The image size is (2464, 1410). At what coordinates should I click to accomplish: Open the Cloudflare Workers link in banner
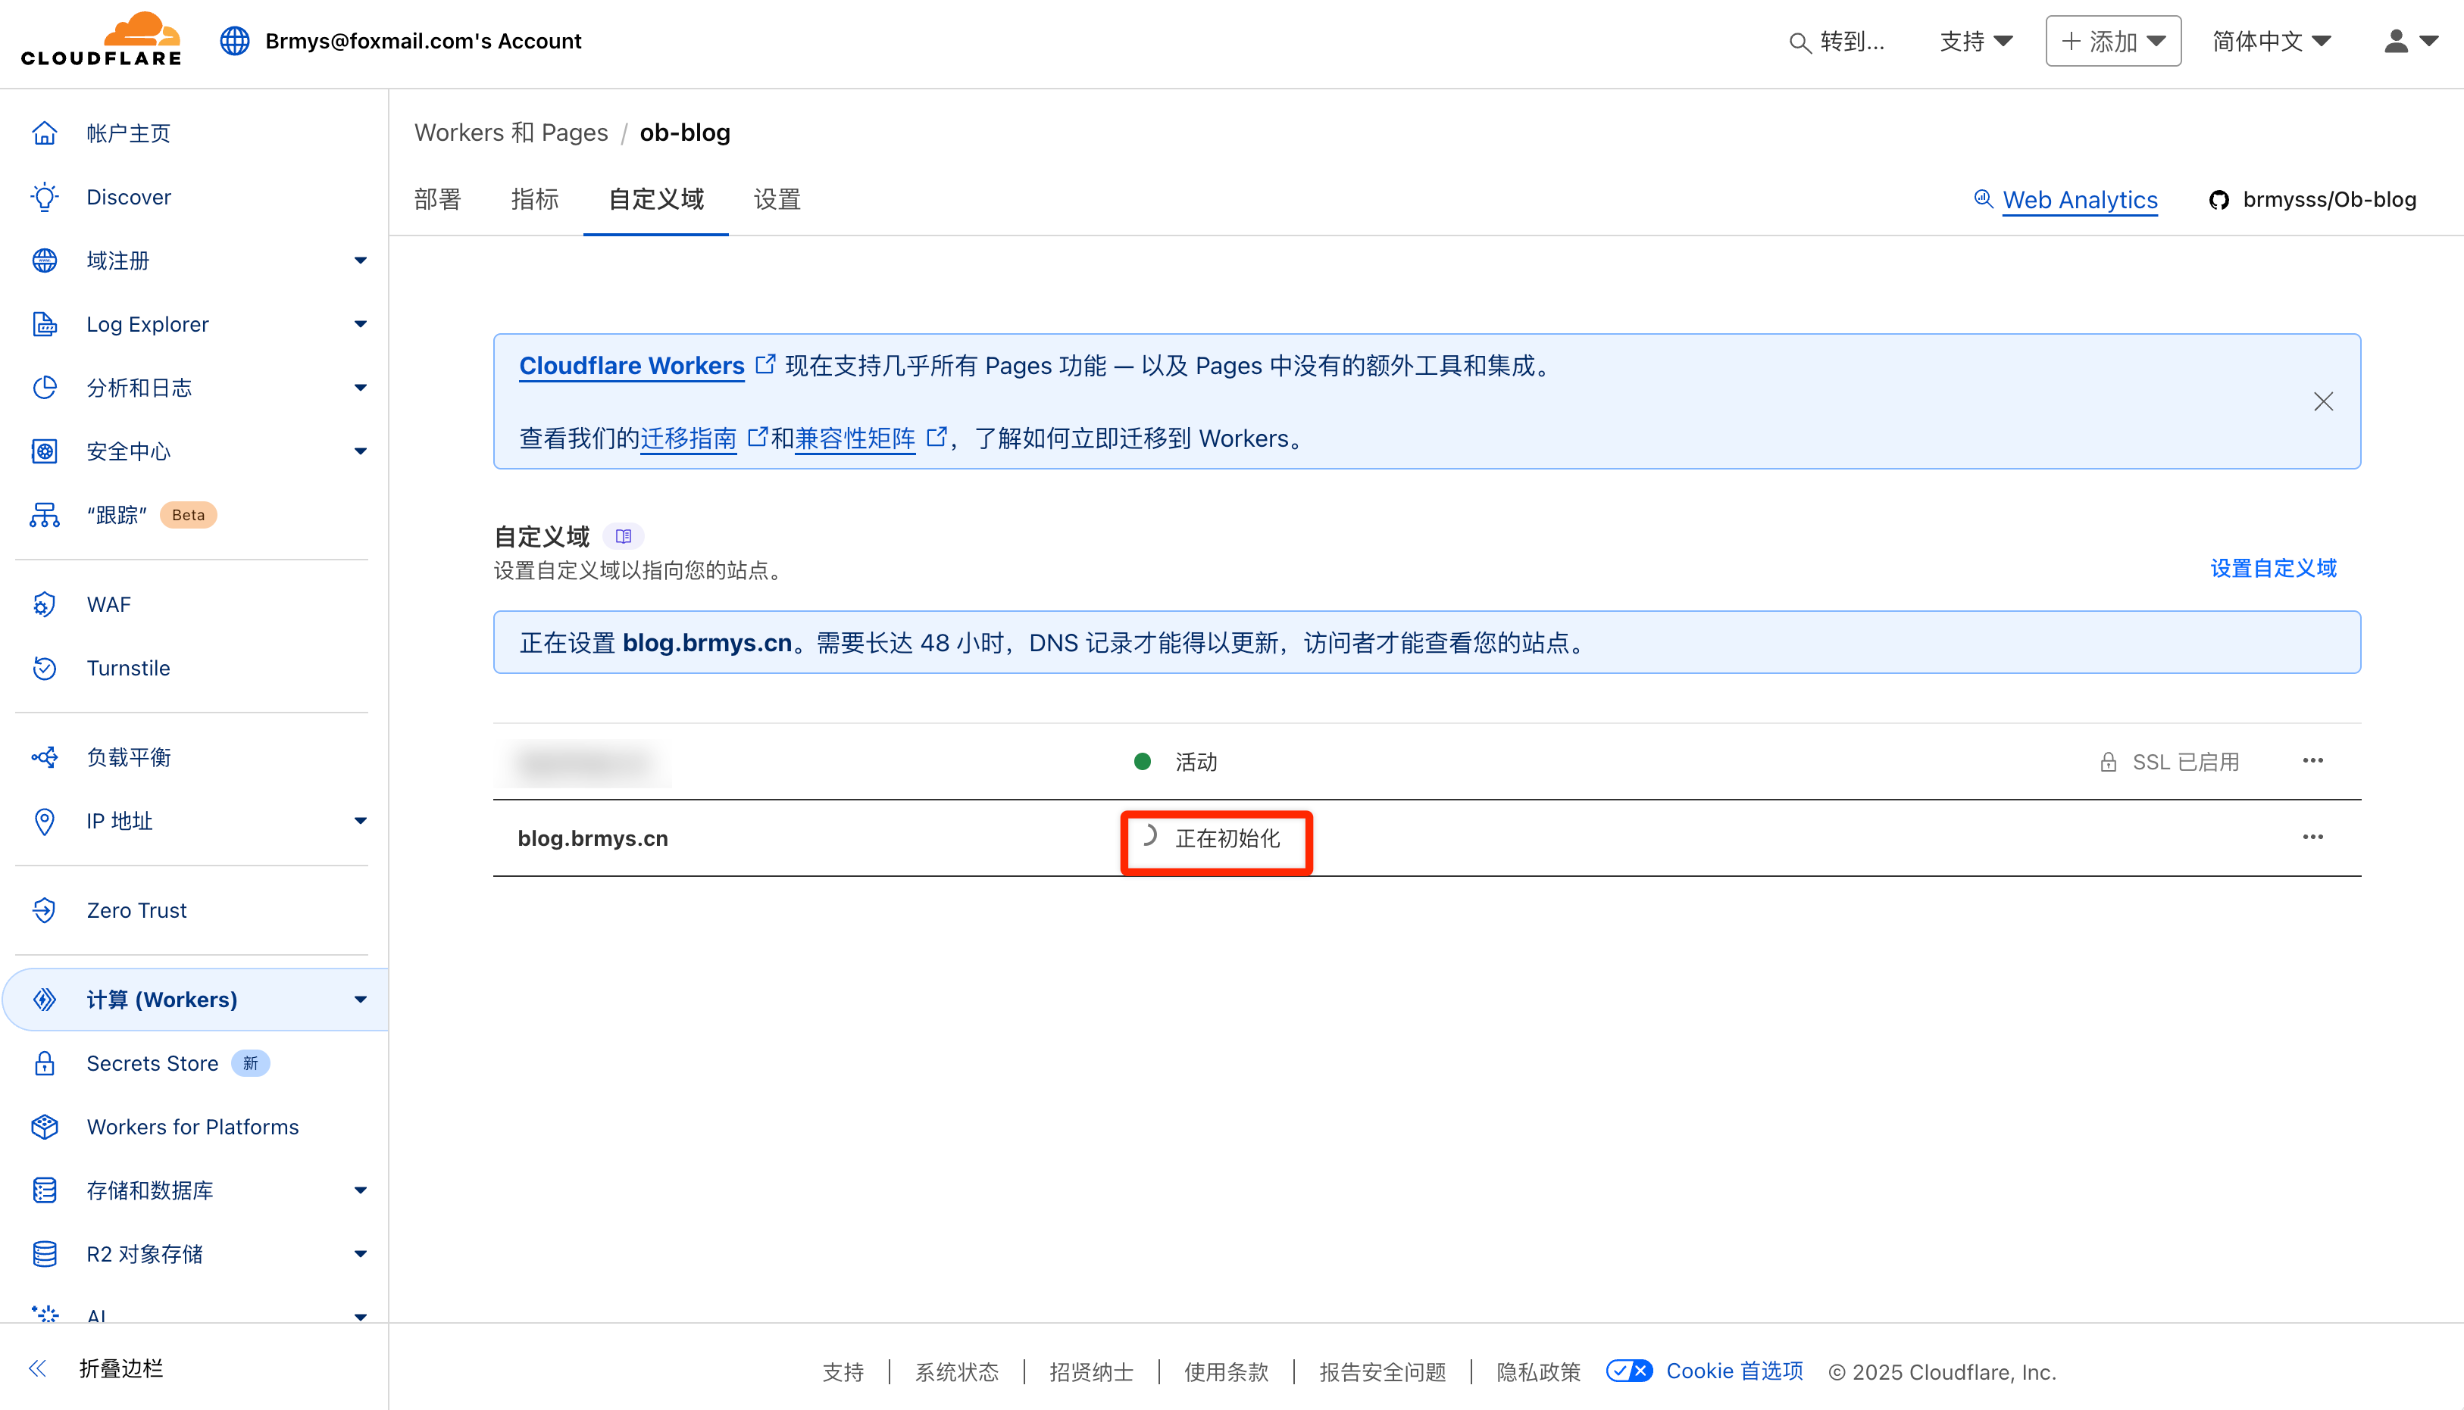[632, 365]
